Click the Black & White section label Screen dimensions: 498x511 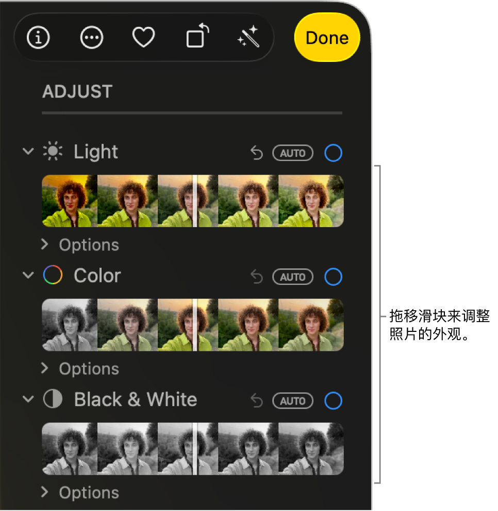click(x=136, y=400)
